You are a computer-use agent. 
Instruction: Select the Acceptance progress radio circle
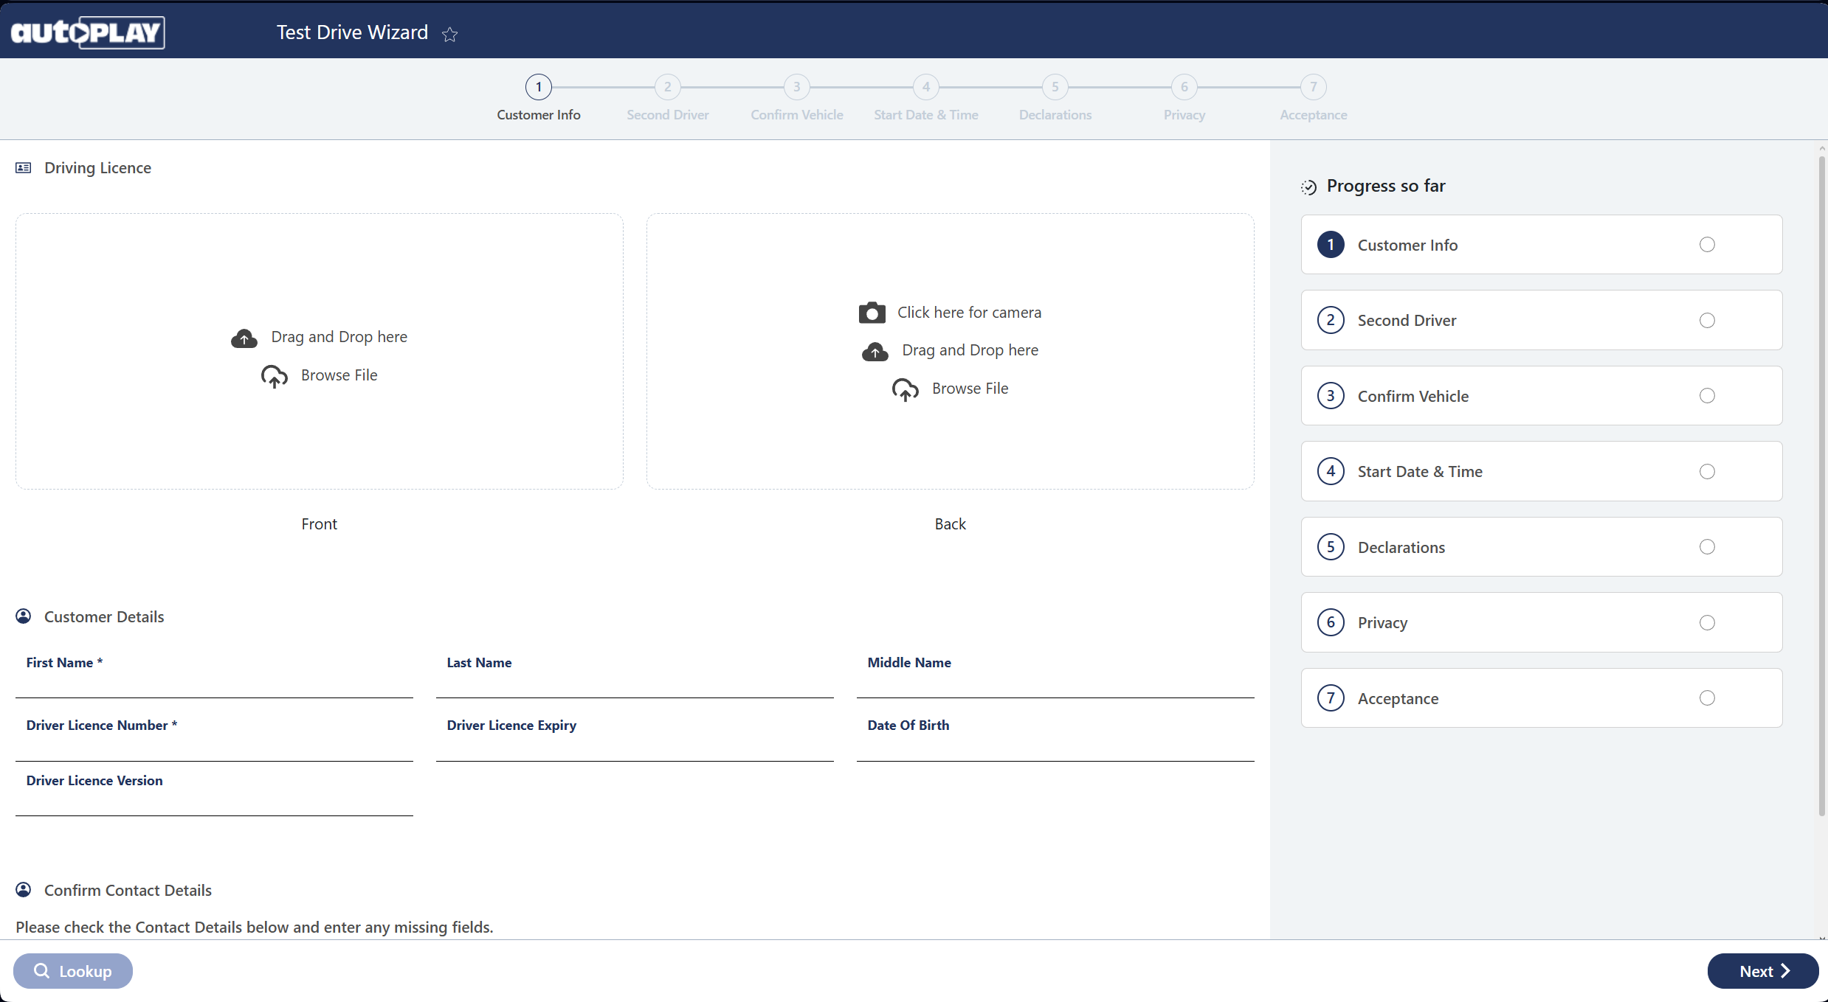[1707, 698]
